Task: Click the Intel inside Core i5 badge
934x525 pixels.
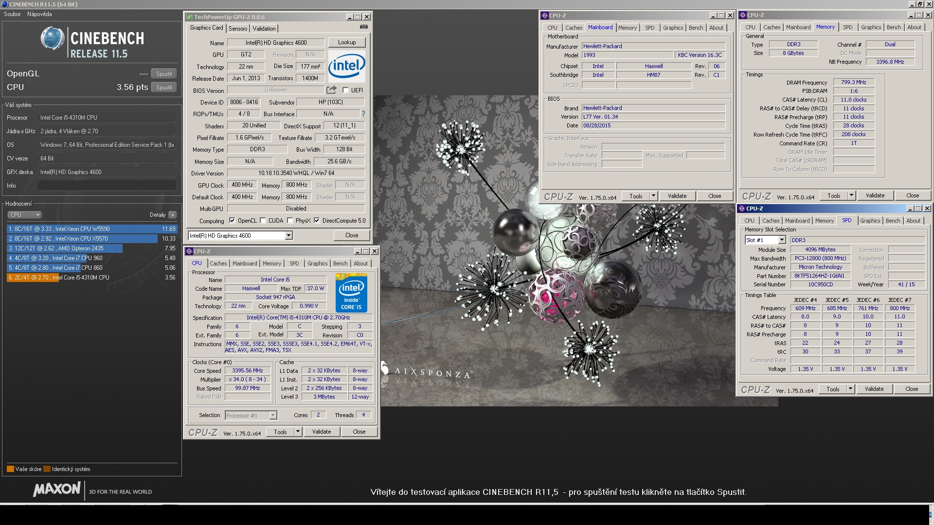Action: (351, 293)
